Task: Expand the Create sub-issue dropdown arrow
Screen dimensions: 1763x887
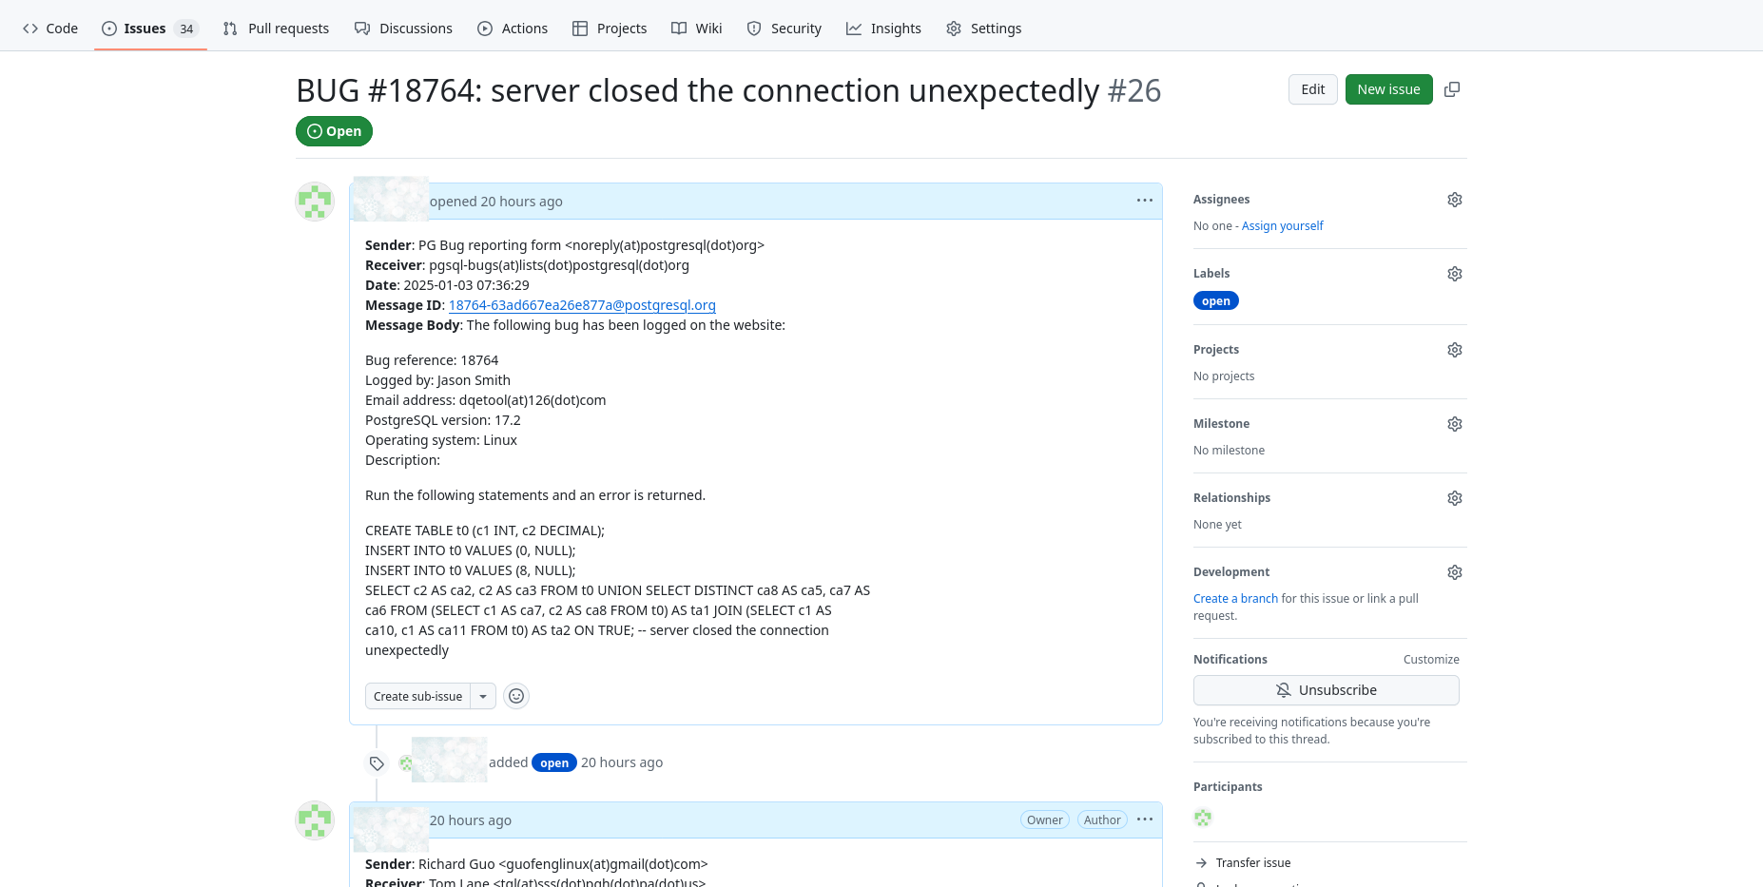Action: click(483, 697)
